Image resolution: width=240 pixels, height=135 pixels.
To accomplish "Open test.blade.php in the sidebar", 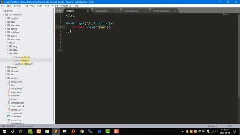I will [x=21, y=60].
